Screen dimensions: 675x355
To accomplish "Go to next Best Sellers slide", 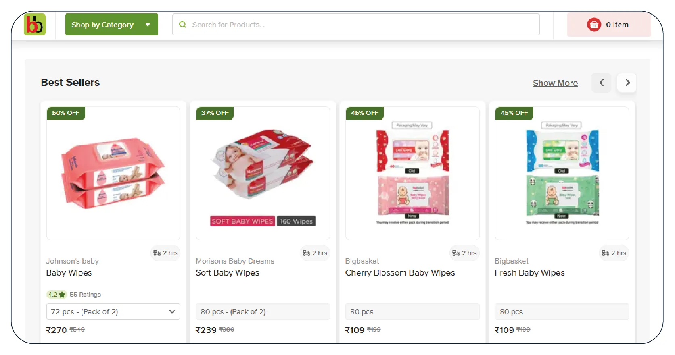I will (627, 83).
